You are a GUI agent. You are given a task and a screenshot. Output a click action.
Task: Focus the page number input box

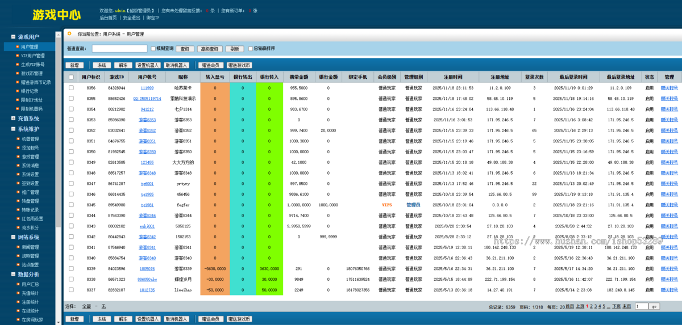click(641, 306)
